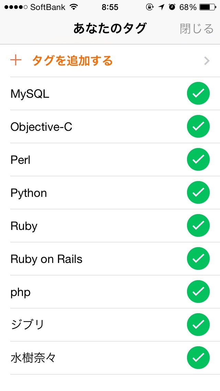Tap the location arrow status icon
Viewport: 220px width, 391px height.
click(162, 7)
